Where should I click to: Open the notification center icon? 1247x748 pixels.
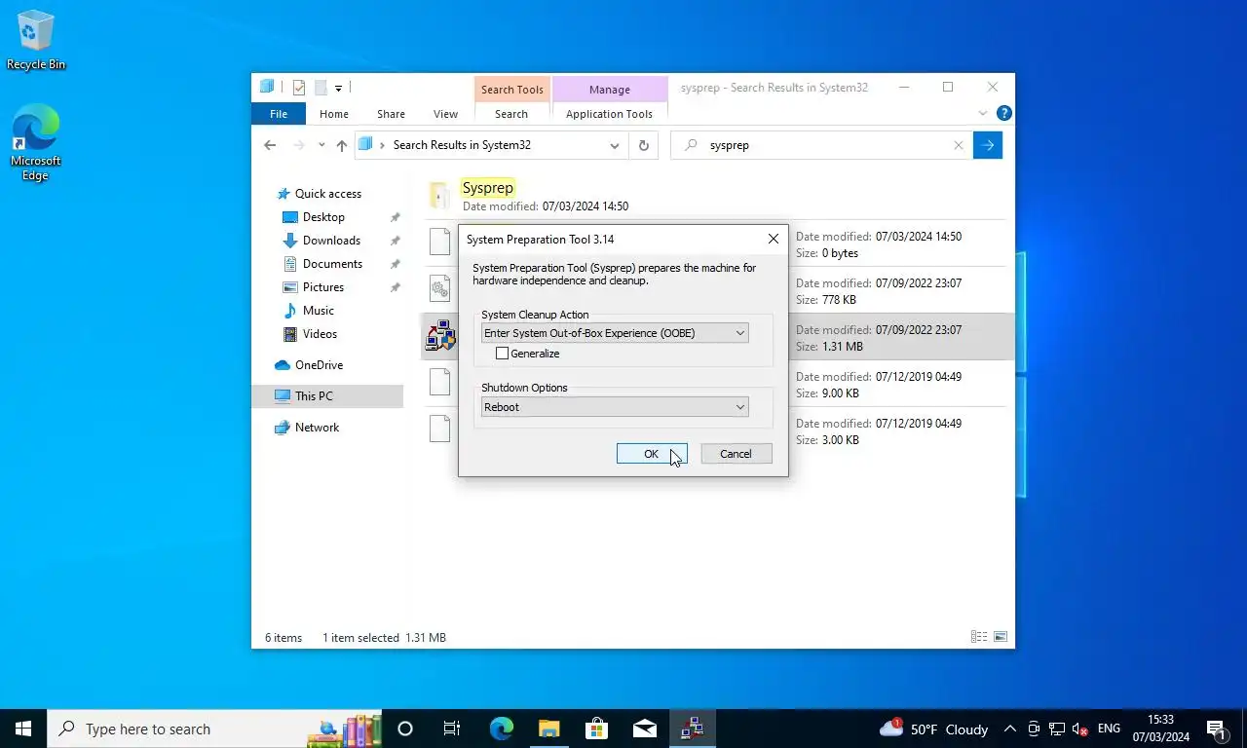pyautogui.click(x=1216, y=729)
